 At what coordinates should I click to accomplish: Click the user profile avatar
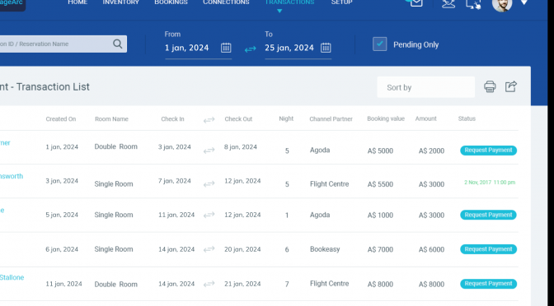[x=502, y=5]
